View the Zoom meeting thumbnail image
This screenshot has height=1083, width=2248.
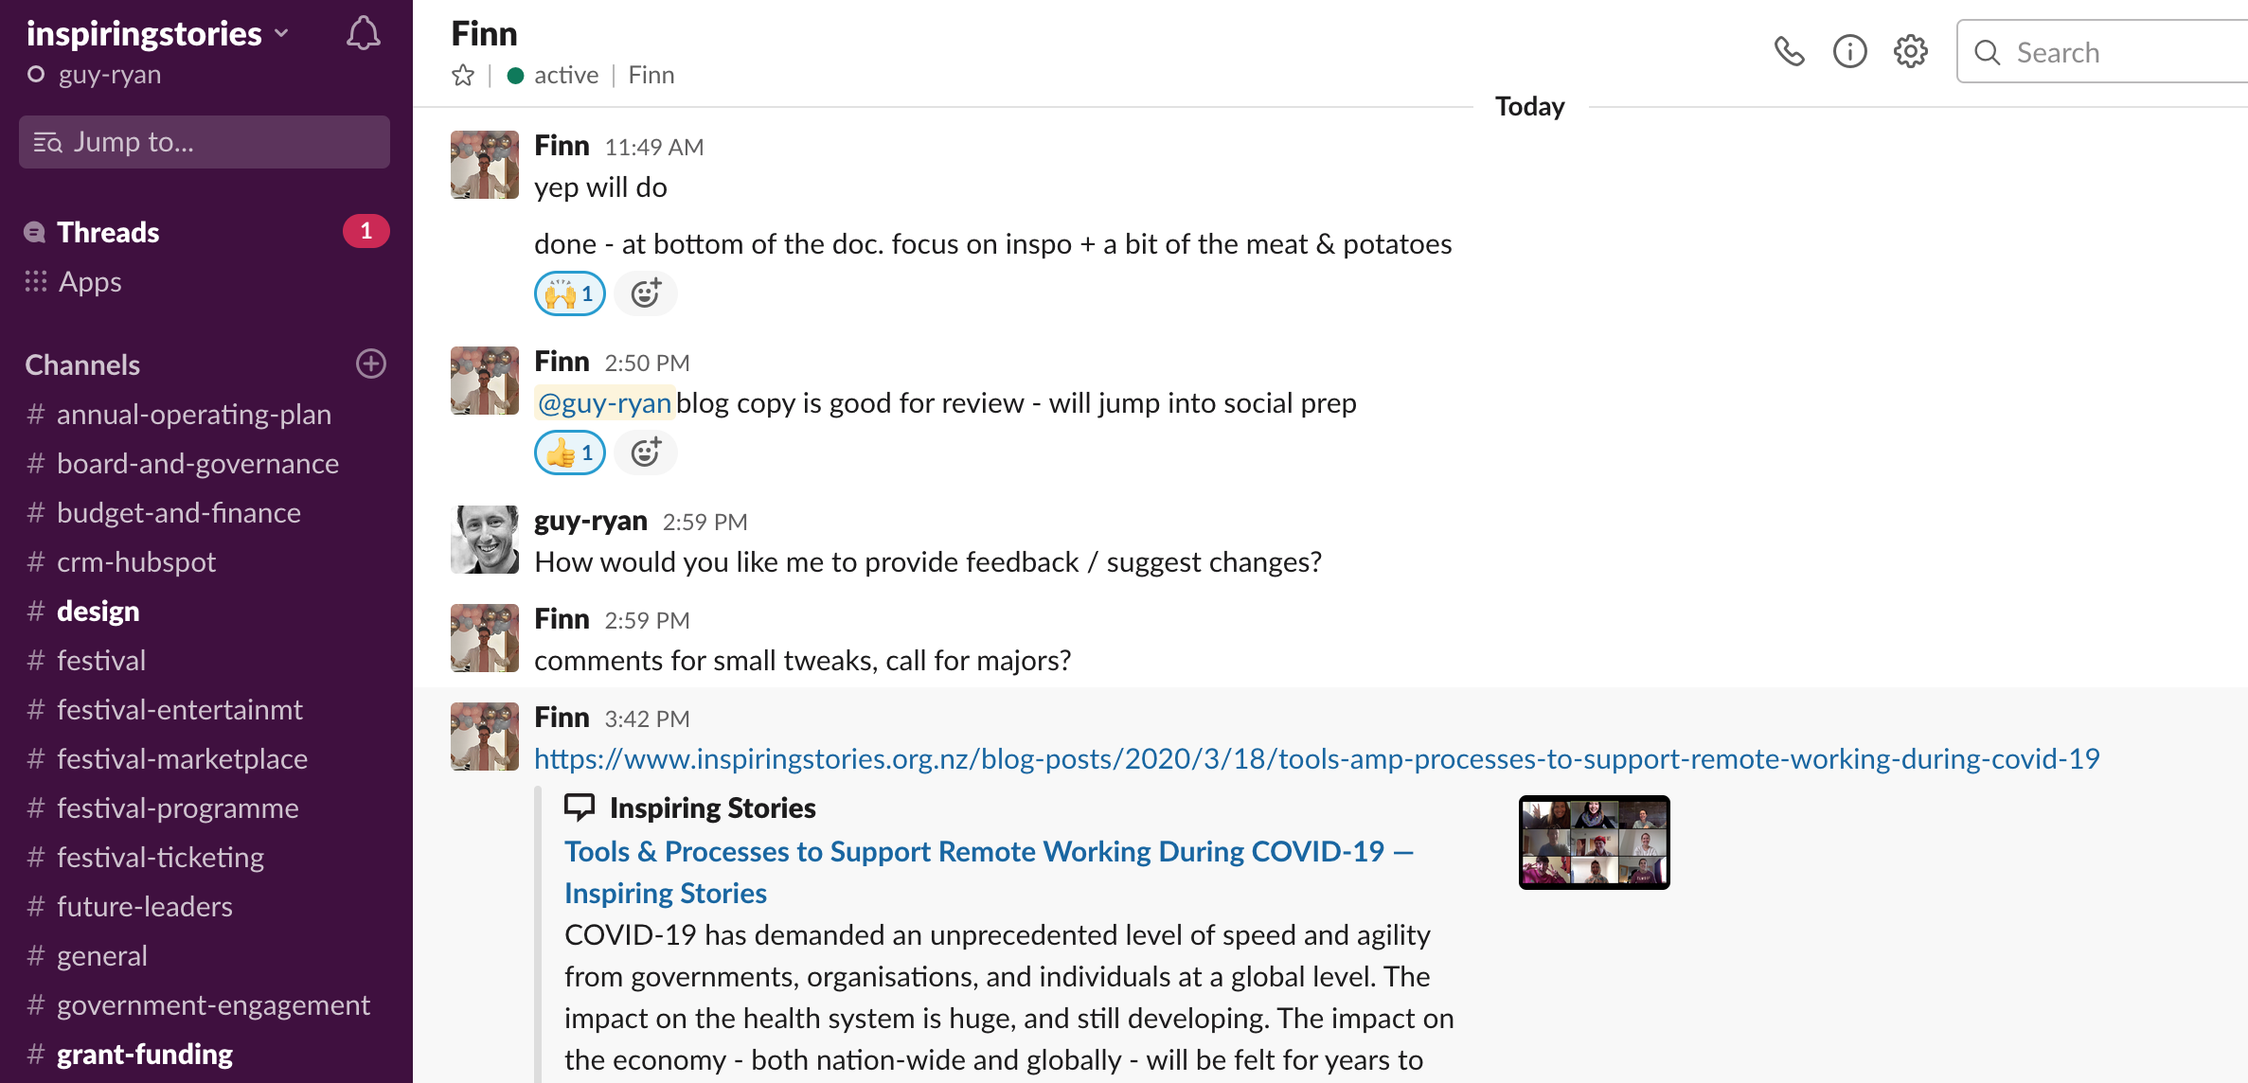(x=1594, y=843)
